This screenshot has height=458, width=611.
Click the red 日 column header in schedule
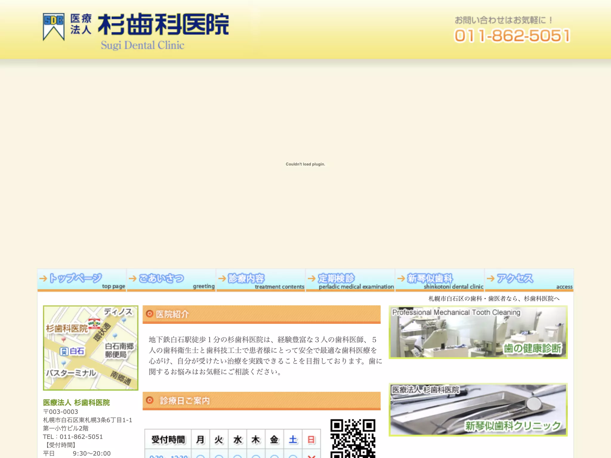[x=311, y=440]
